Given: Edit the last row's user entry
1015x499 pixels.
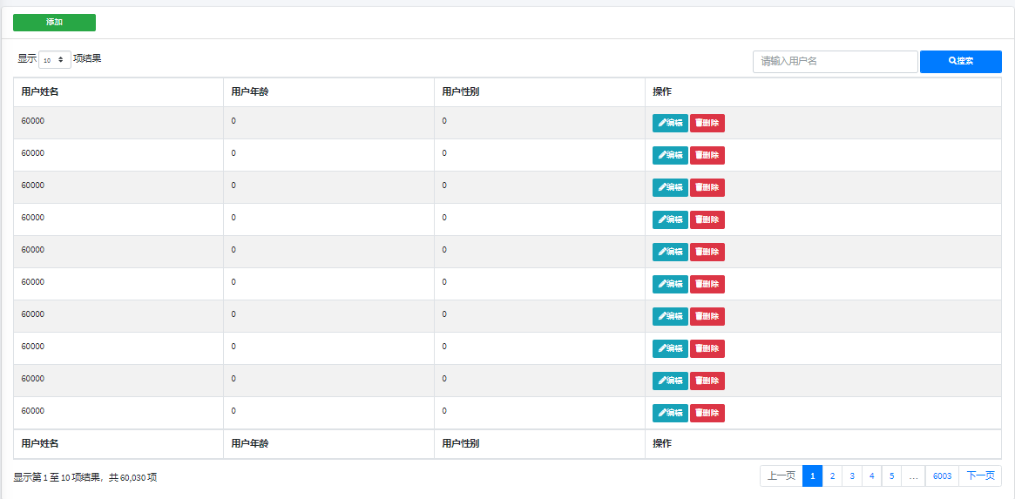Looking at the screenshot, I should (670, 413).
